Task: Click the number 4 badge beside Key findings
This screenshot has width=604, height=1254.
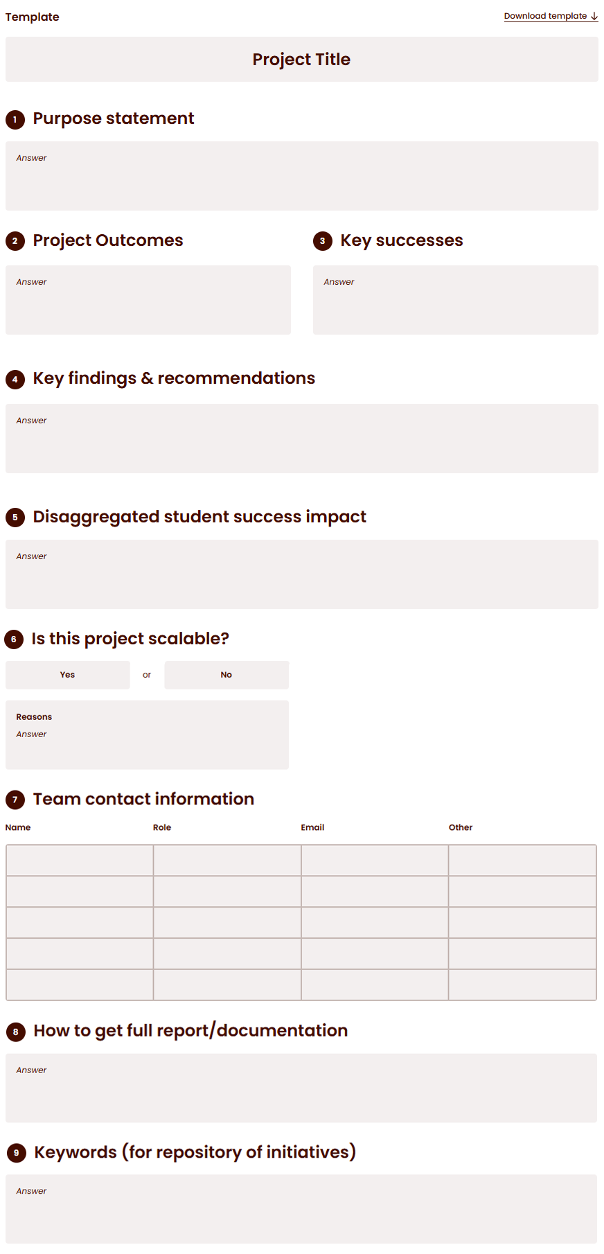Action: coord(15,379)
